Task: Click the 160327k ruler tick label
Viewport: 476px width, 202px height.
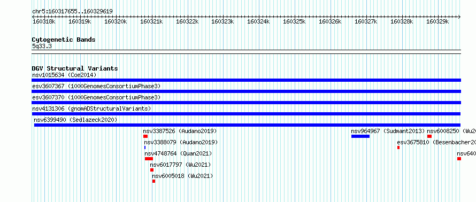Action: pyautogui.click(x=366, y=21)
